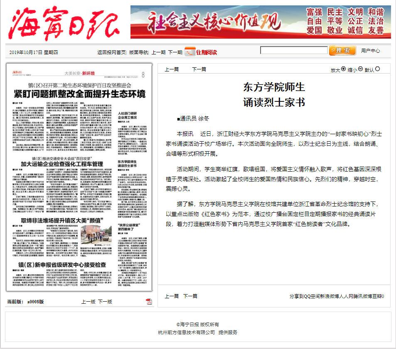Click the date text 2019年10月17日 星期四
The height and width of the screenshot is (349, 396).
click(34, 52)
